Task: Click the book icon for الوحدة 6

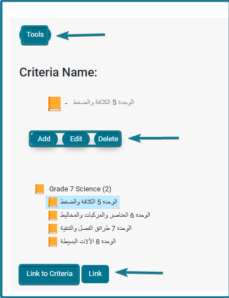Action: (x=53, y=216)
